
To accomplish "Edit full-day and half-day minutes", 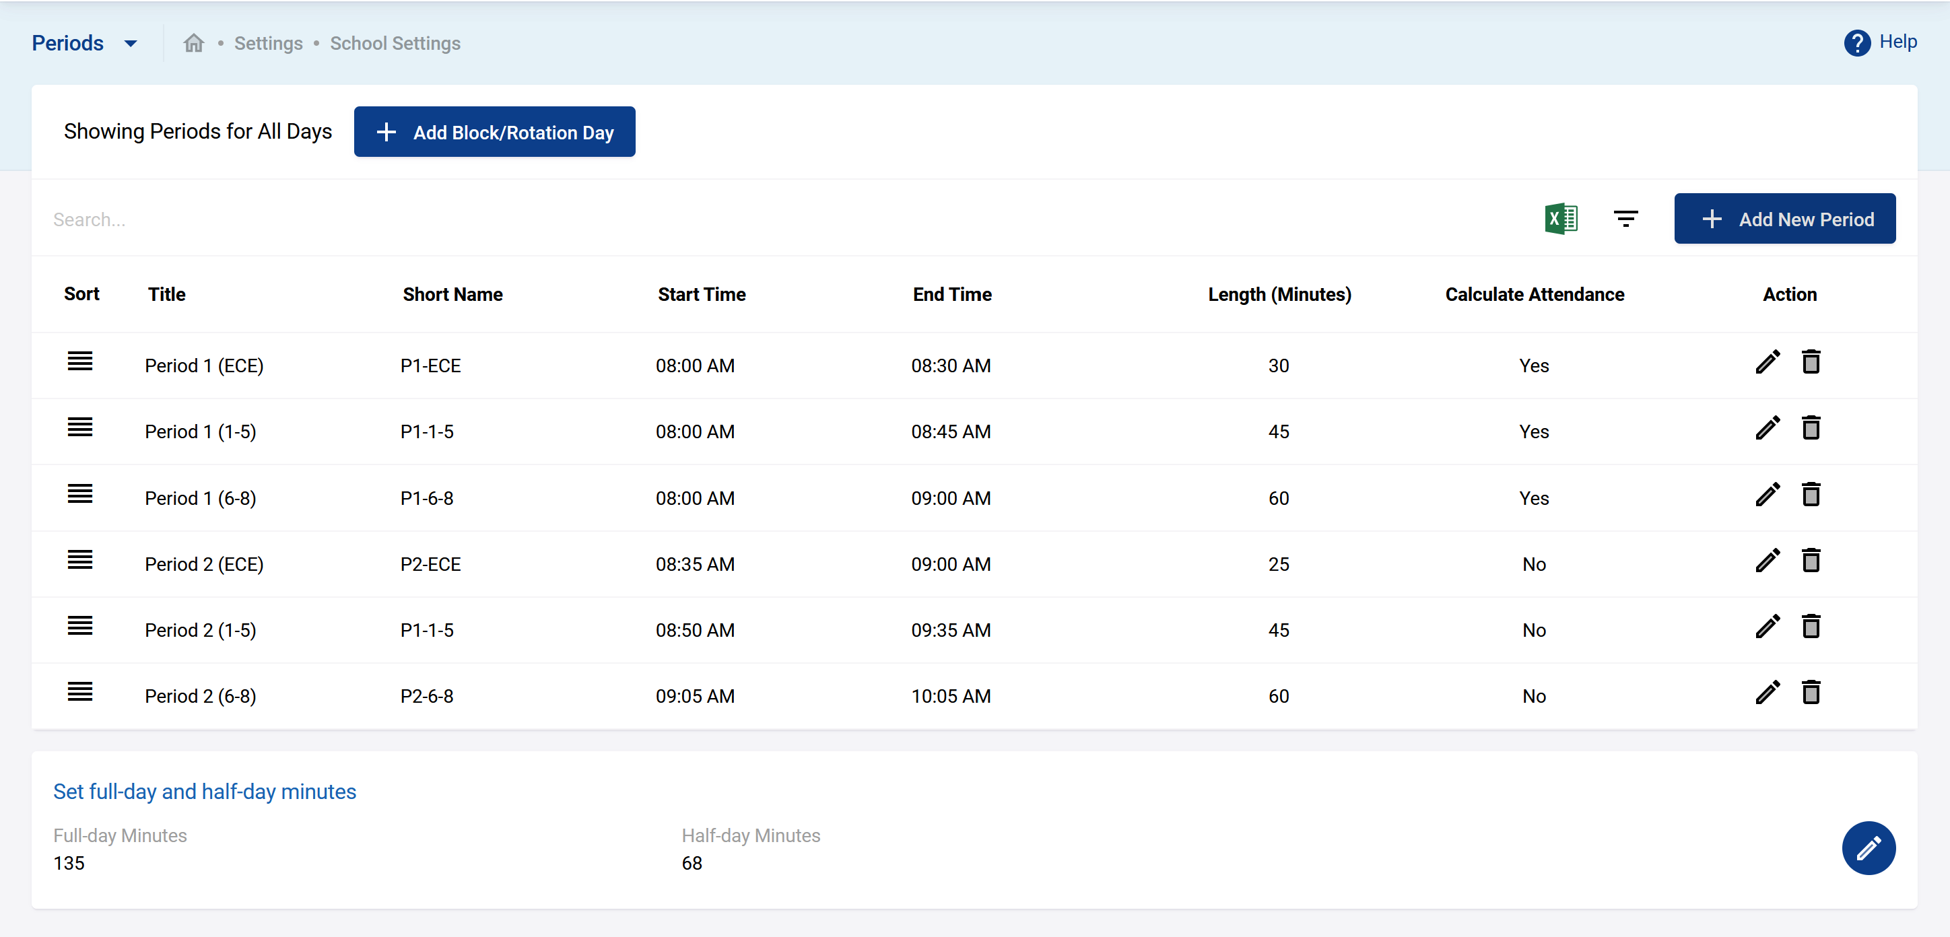I will [x=1867, y=847].
